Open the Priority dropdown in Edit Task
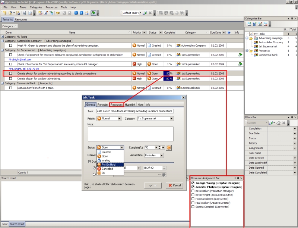The image size is (298, 228). (x=119, y=119)
